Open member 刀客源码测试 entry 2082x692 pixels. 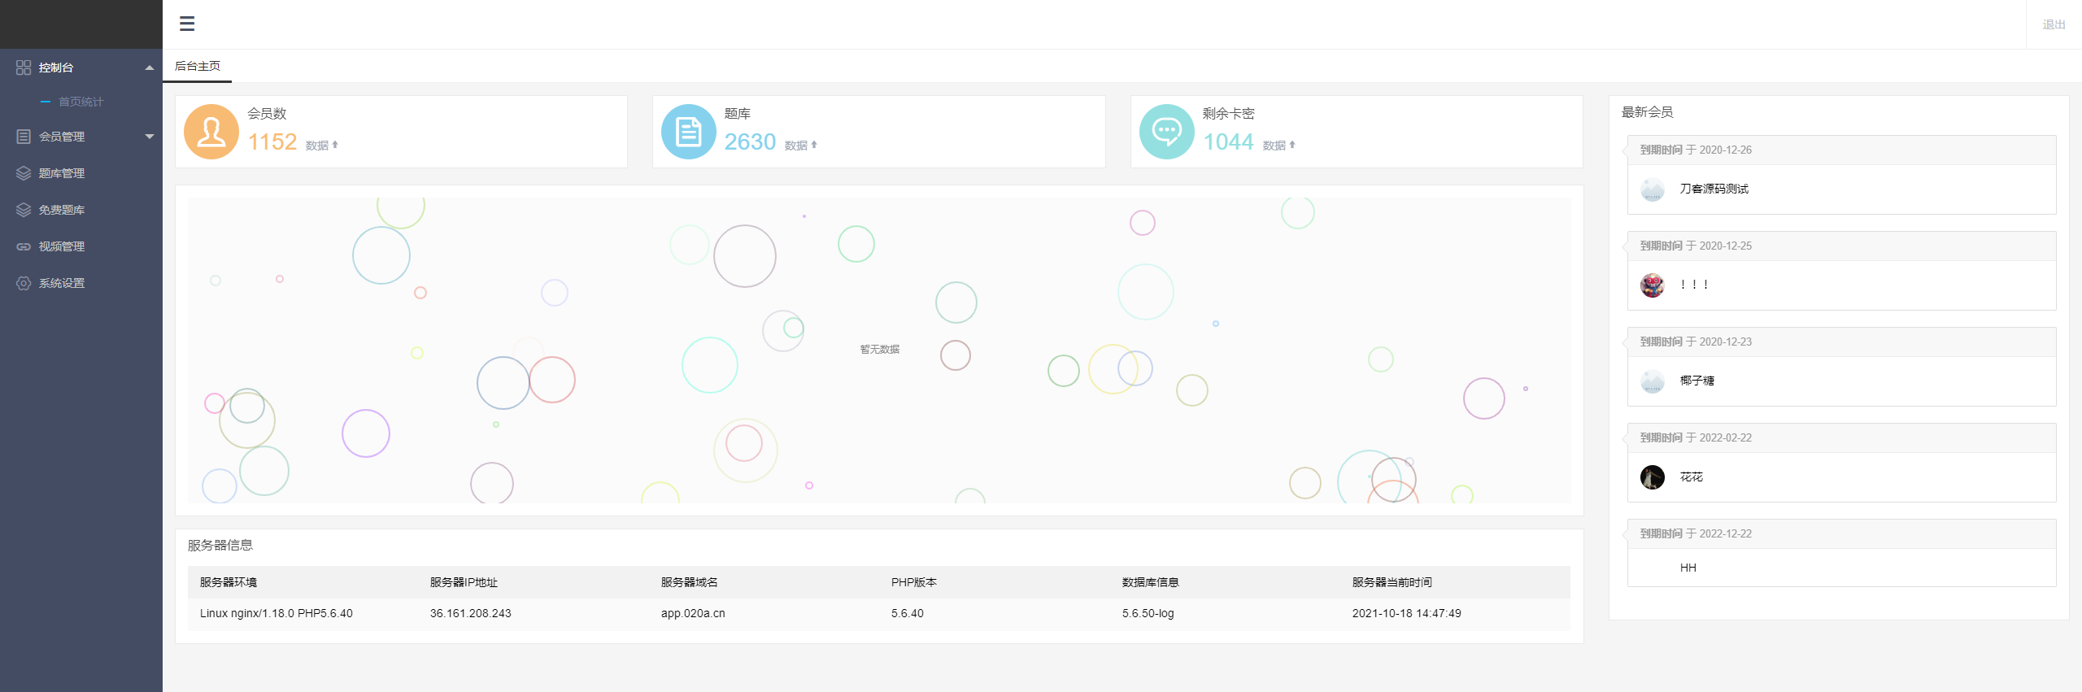pos(1714,189)
